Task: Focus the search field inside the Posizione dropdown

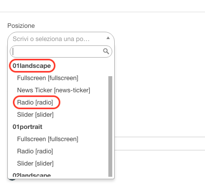Action: pyautogui.click(x=61, y=51)
